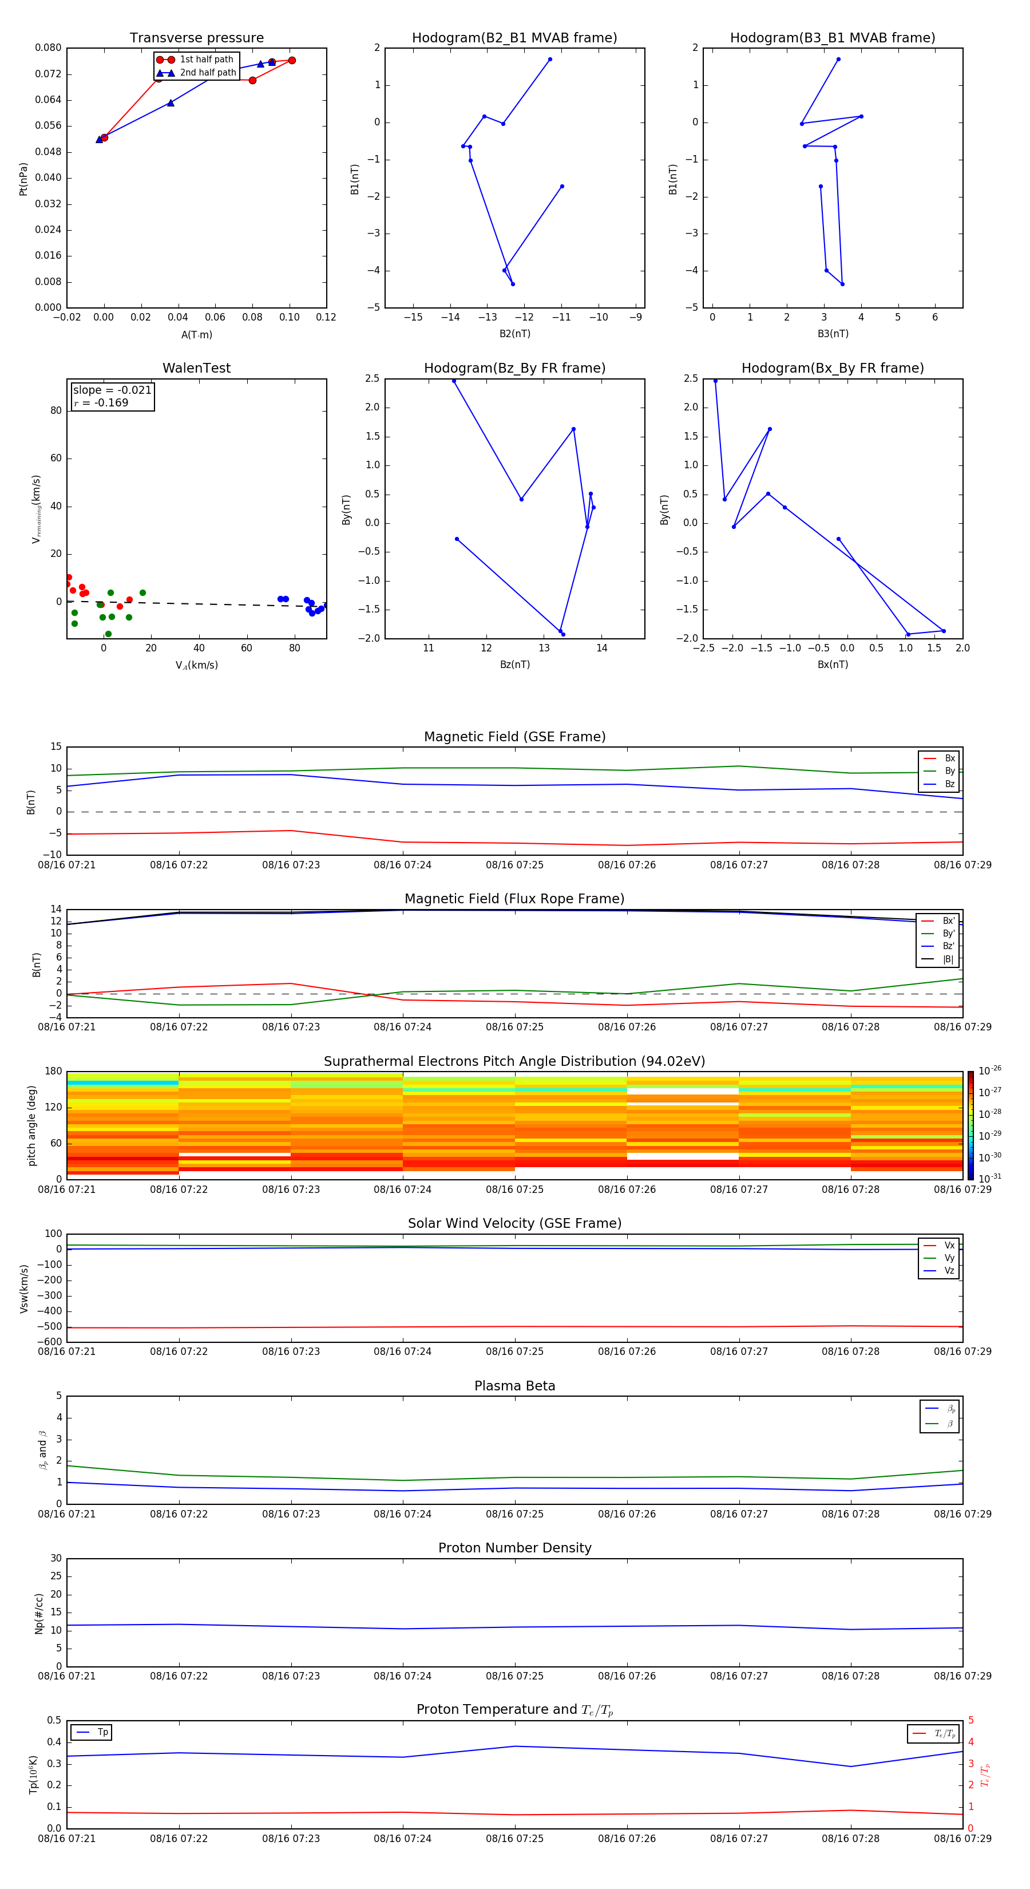This screenshot has height=1889, width=1030.
Task: Click the "V_remaining(km/s)" y-axis label
Action: point(36,509)
